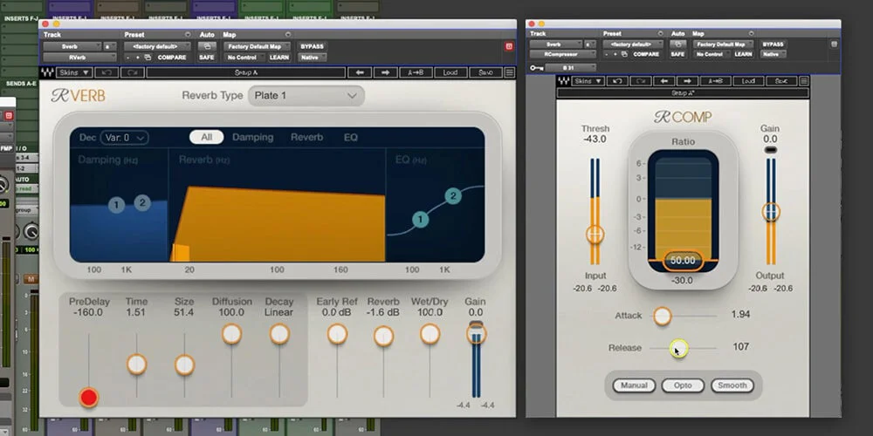Screen dimensions: 873x436
Task: Click the Waves logo in RComp toolbar
Action: (x=564, y=81)
